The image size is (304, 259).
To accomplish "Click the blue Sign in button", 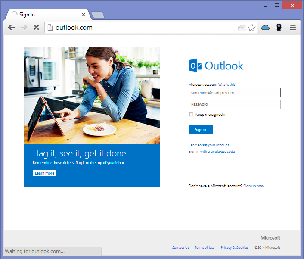I will click(x=201, y=129).
